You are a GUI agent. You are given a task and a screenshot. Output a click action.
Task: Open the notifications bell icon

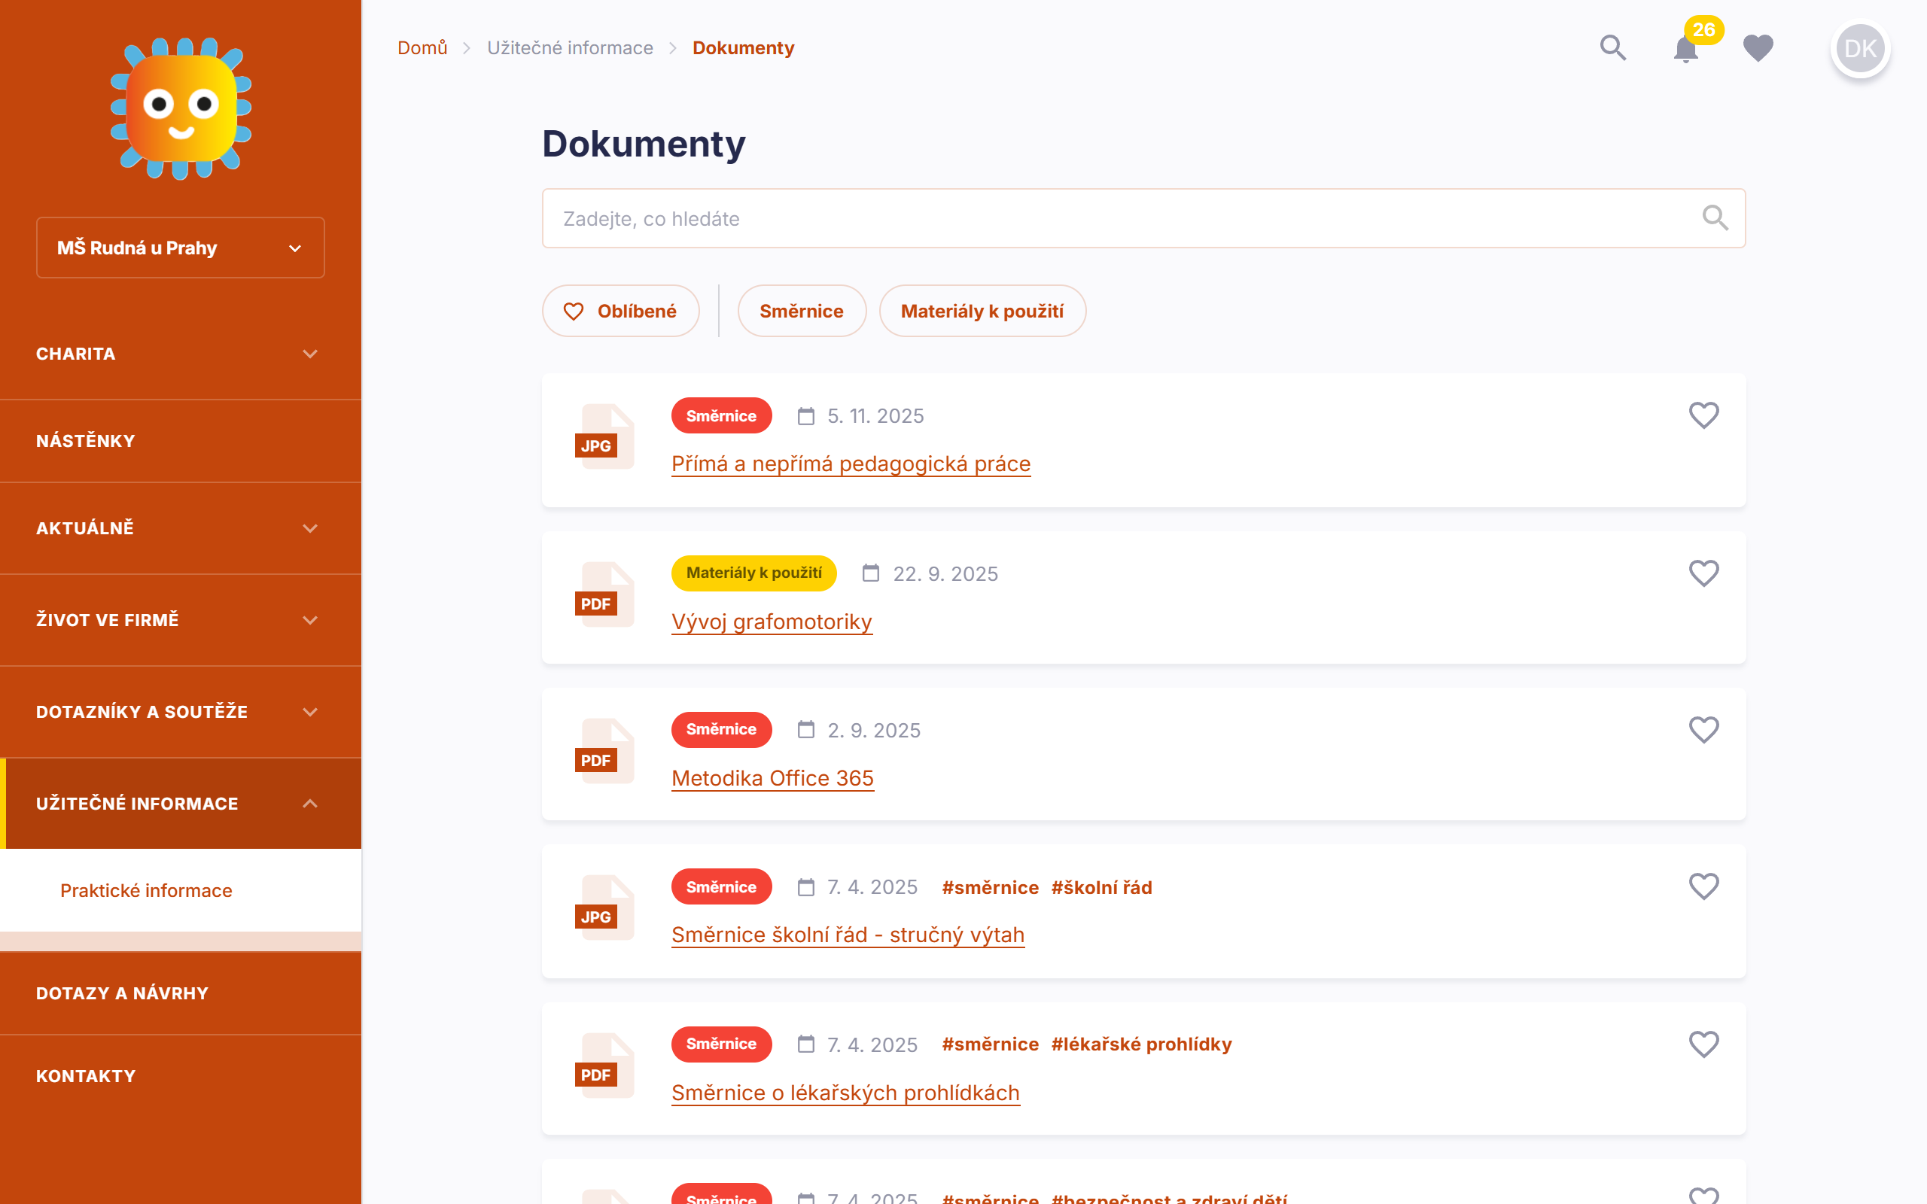(x=1685, y=50)
